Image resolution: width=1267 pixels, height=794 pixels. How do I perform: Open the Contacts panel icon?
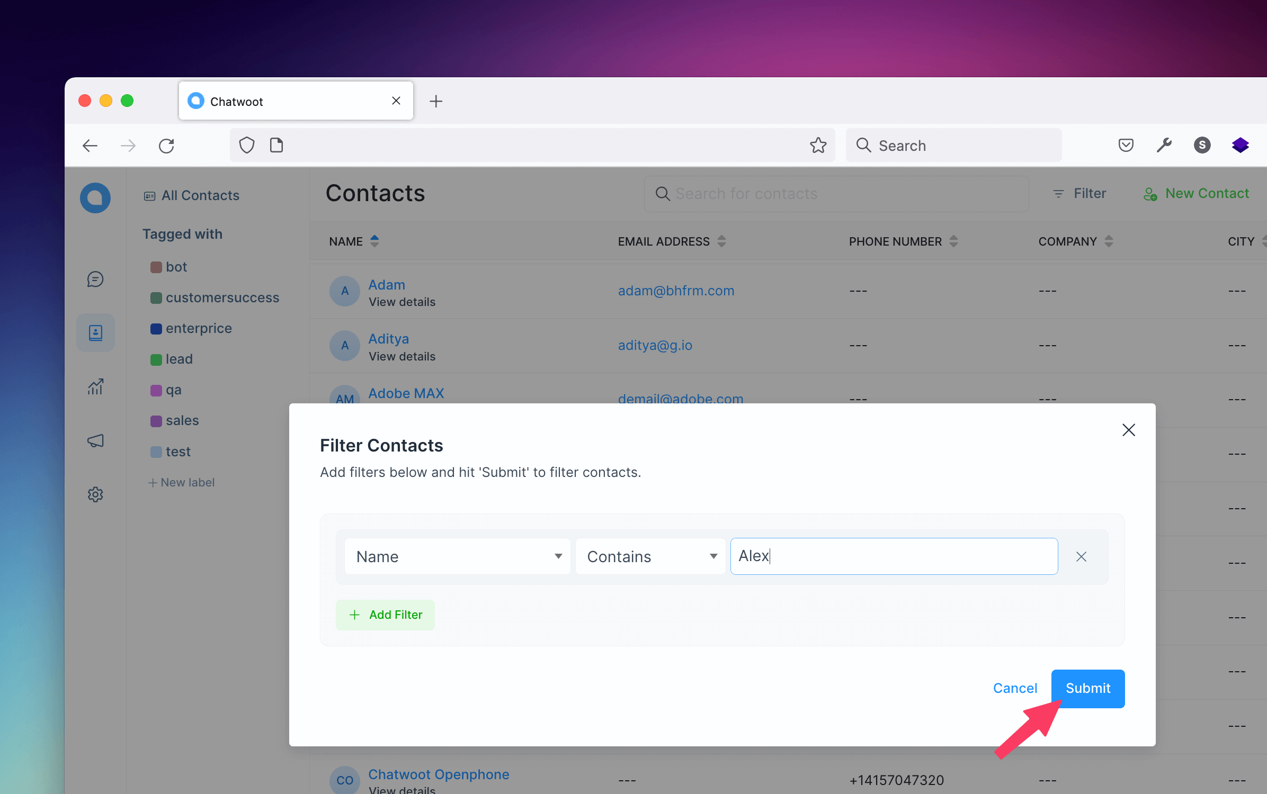(96, 332)
